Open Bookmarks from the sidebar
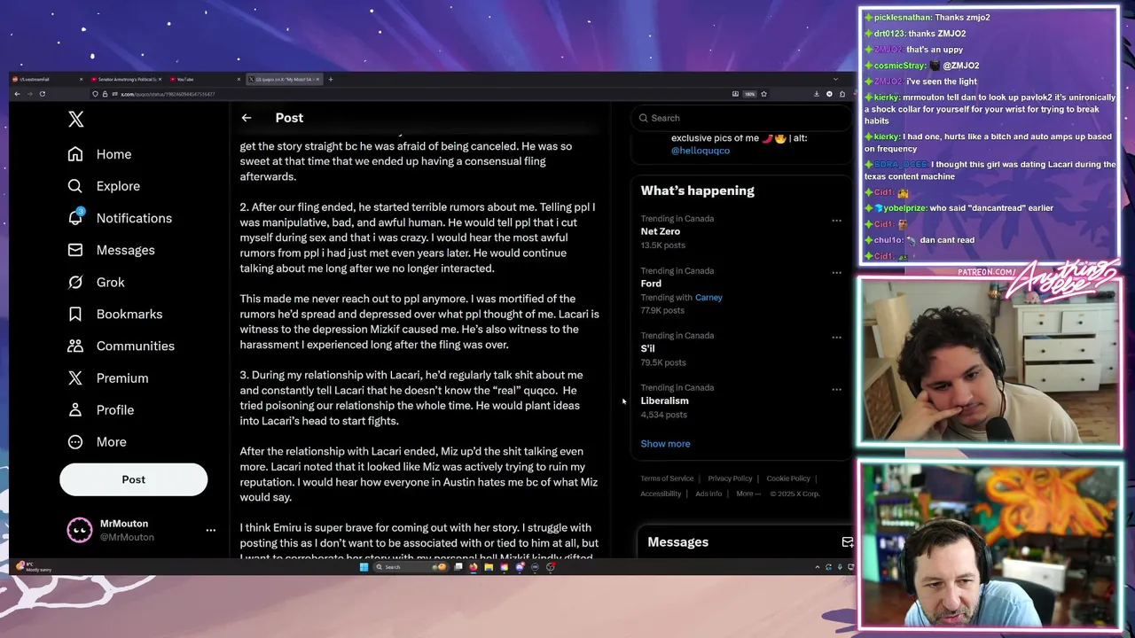 (115, 314)
